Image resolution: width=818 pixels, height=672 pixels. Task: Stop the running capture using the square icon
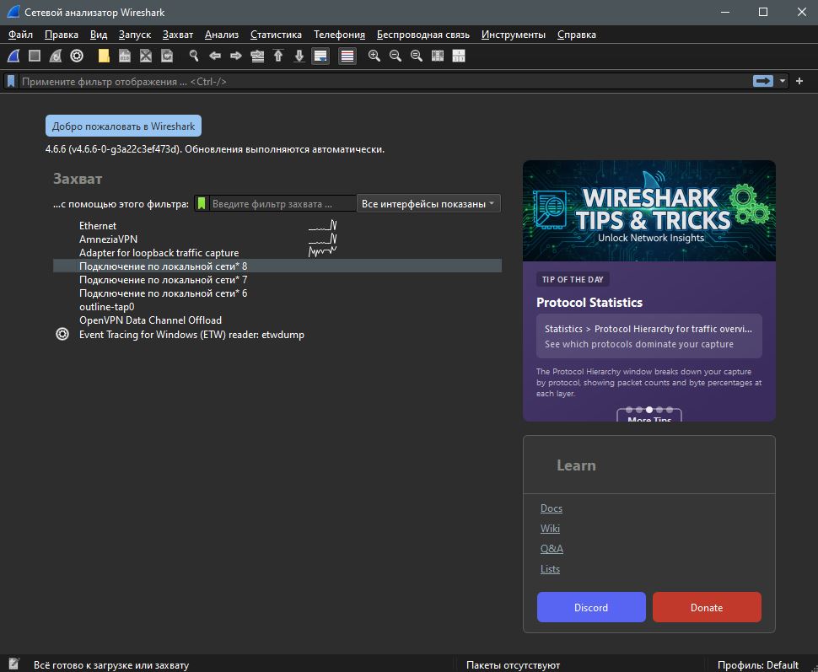coord(35,56)
